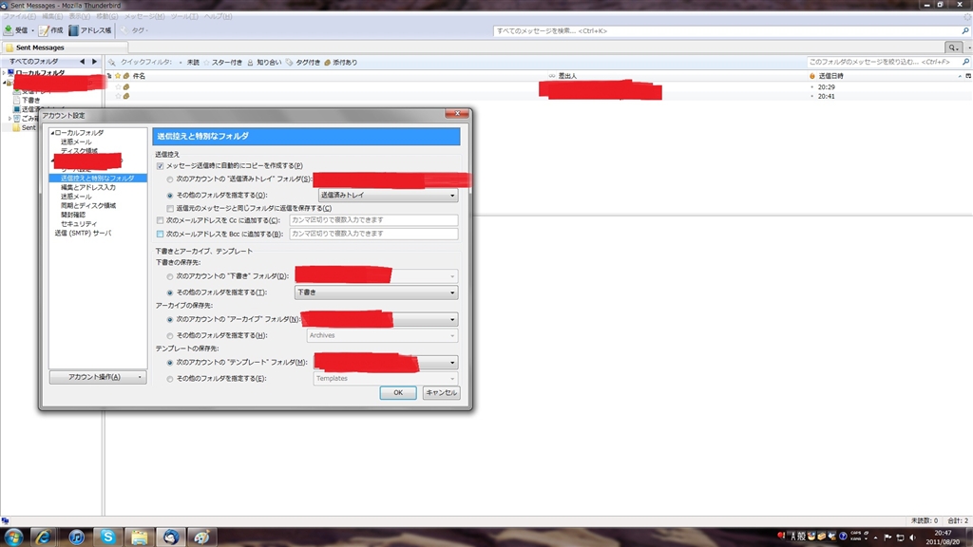Open the Help (ヘルプ) menu
The image size is (973, 547).
[218, 17]
